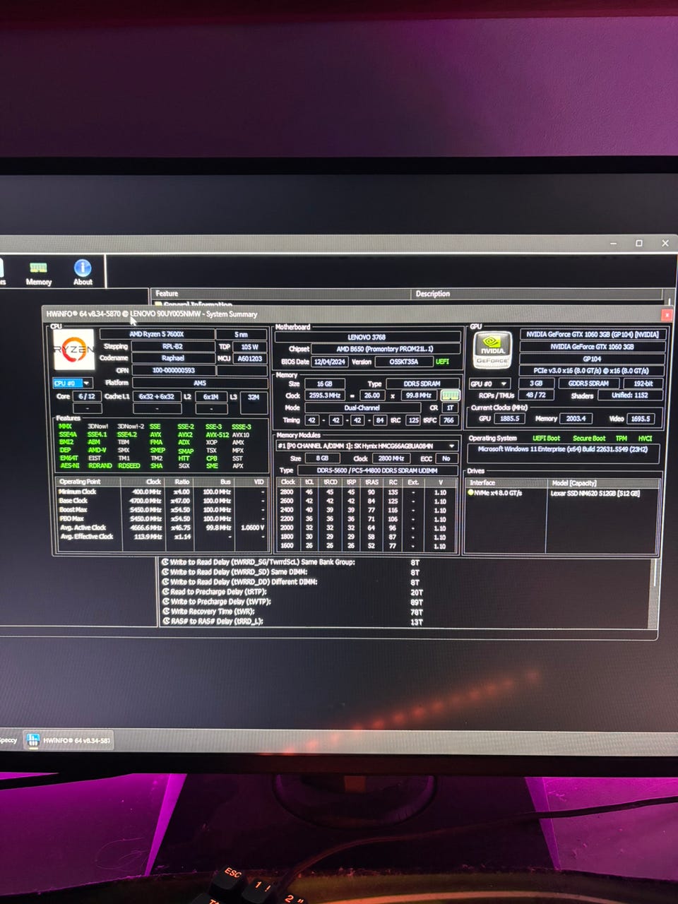This screenshot has height=904, width=678.
Task: Click the RPL-B2 stepping field
Action: (x=172, y=346)
